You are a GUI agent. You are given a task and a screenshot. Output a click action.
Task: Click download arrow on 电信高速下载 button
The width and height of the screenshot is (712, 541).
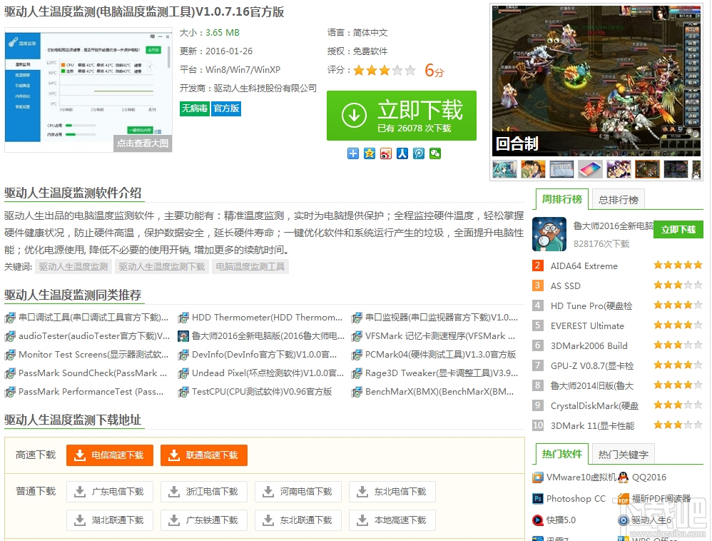pyautogui.click(x=80, y=455)
